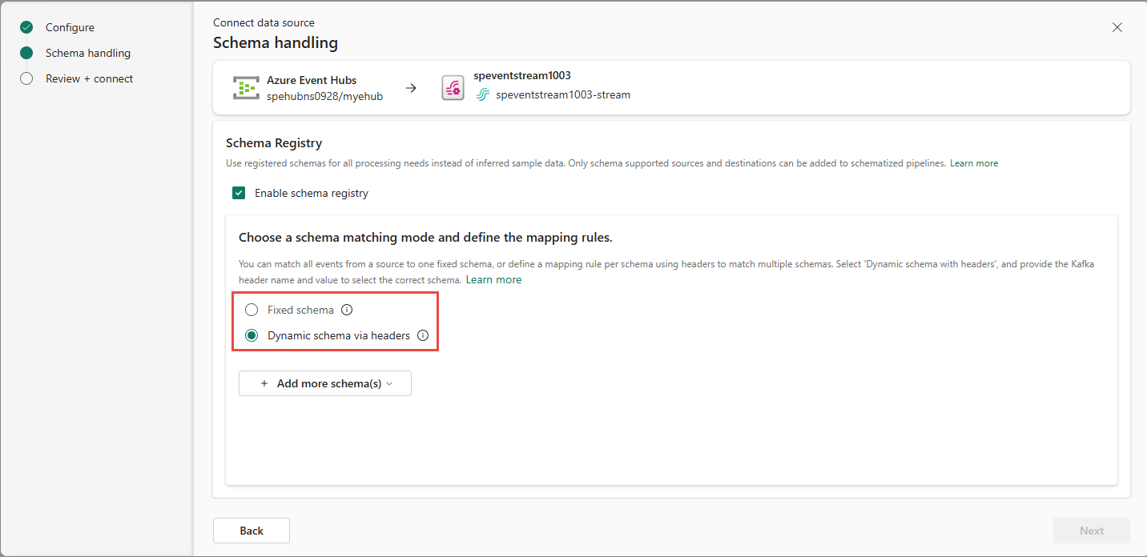This screenshot has width=1147, height=557.
Task: Click the plus icon on Add more schema(s)
Action: tap(264, 383)
